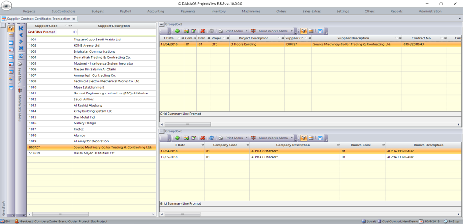Click the first-record navigation icon in left sidebar

[20, 29]
